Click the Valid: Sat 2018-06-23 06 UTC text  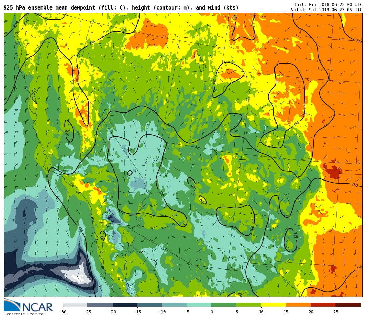point(327,10)
